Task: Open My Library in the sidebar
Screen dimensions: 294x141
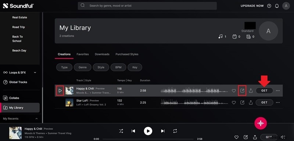Action: 20,108
